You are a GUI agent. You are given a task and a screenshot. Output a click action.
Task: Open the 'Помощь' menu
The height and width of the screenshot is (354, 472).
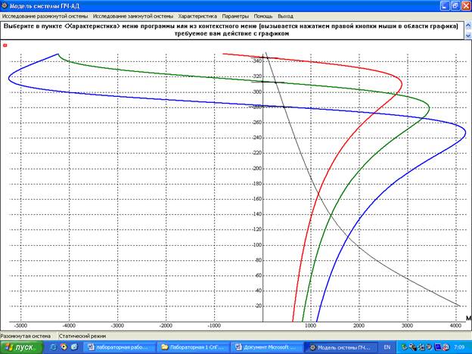click(263, 16)
